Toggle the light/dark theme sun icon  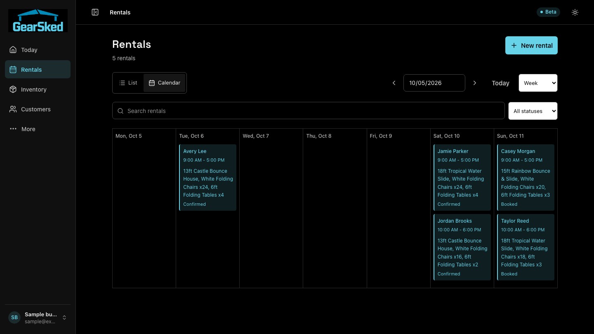click(575, 12)
